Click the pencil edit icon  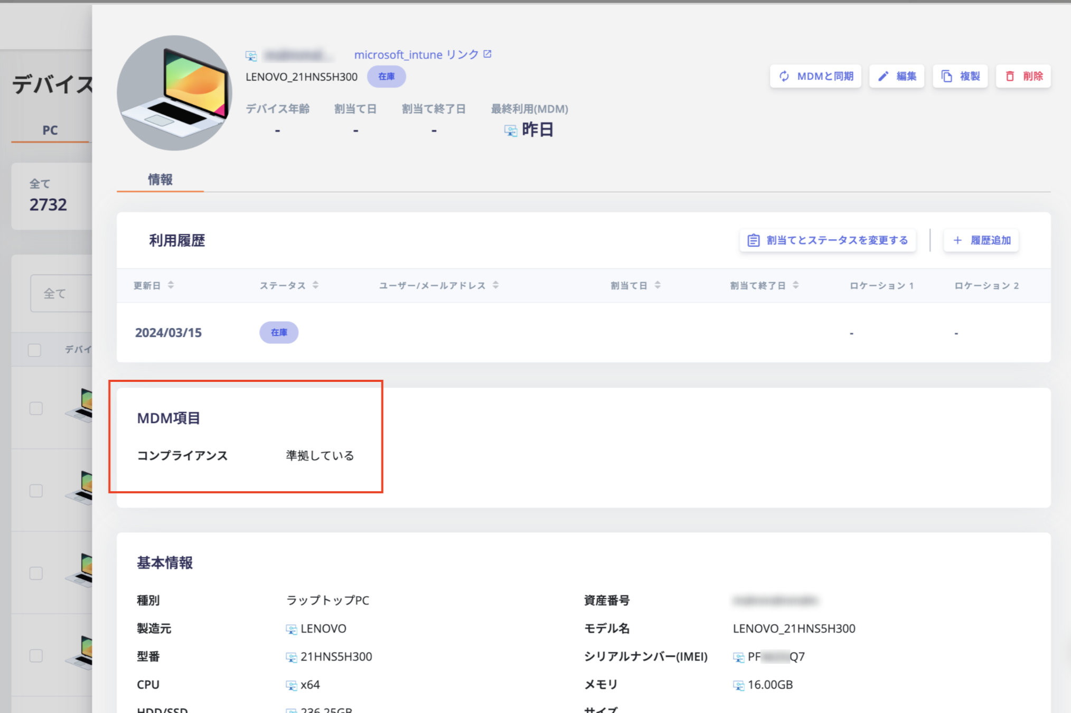883,77
